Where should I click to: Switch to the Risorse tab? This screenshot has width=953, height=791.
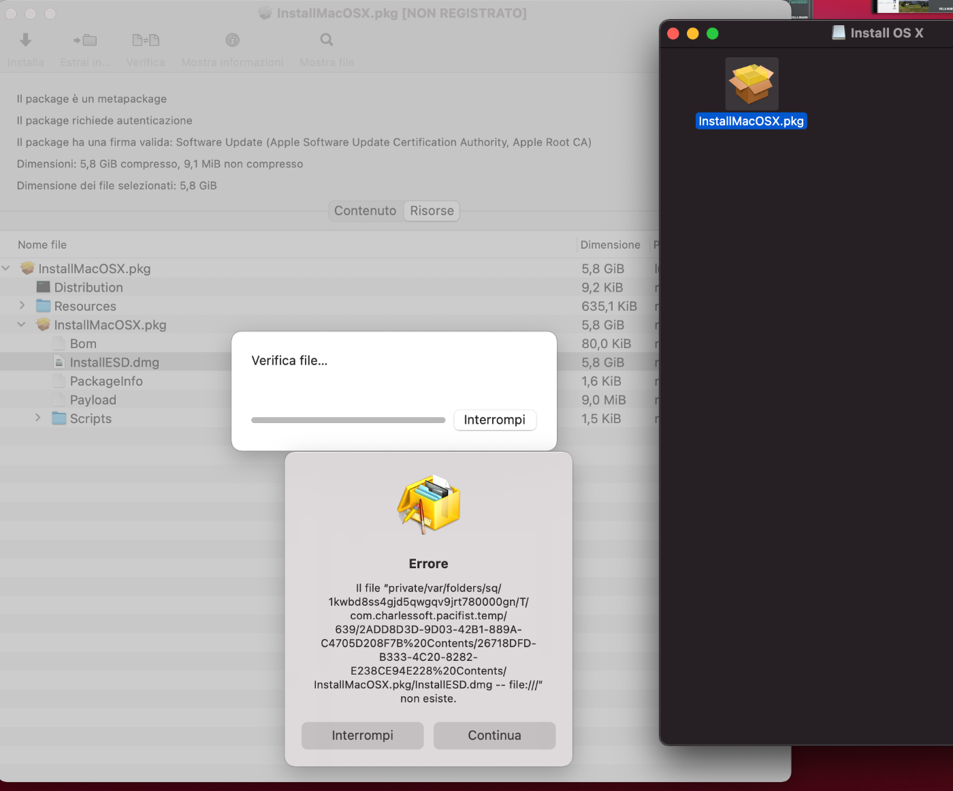[x=432, y=211]
